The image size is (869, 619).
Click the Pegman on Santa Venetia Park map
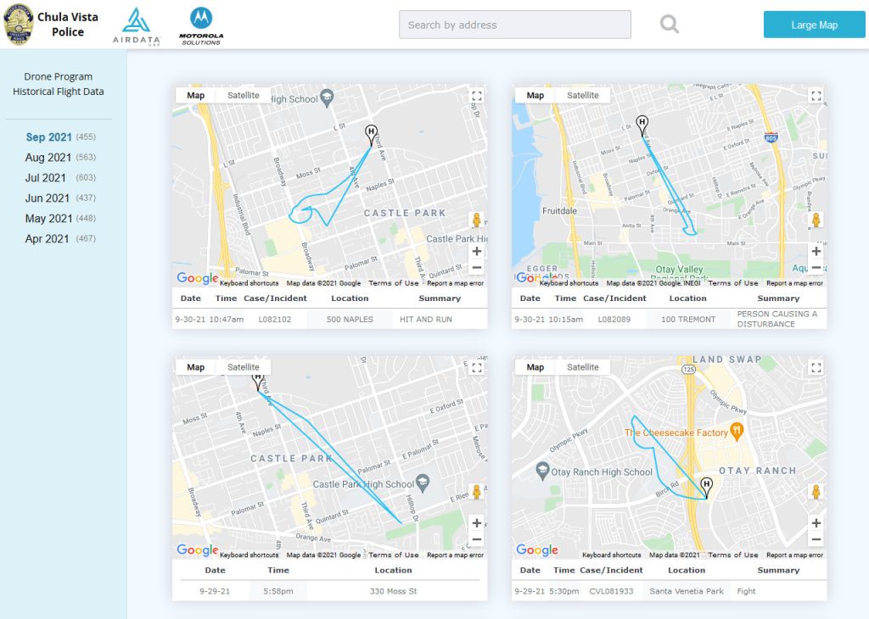coord(816,492)
